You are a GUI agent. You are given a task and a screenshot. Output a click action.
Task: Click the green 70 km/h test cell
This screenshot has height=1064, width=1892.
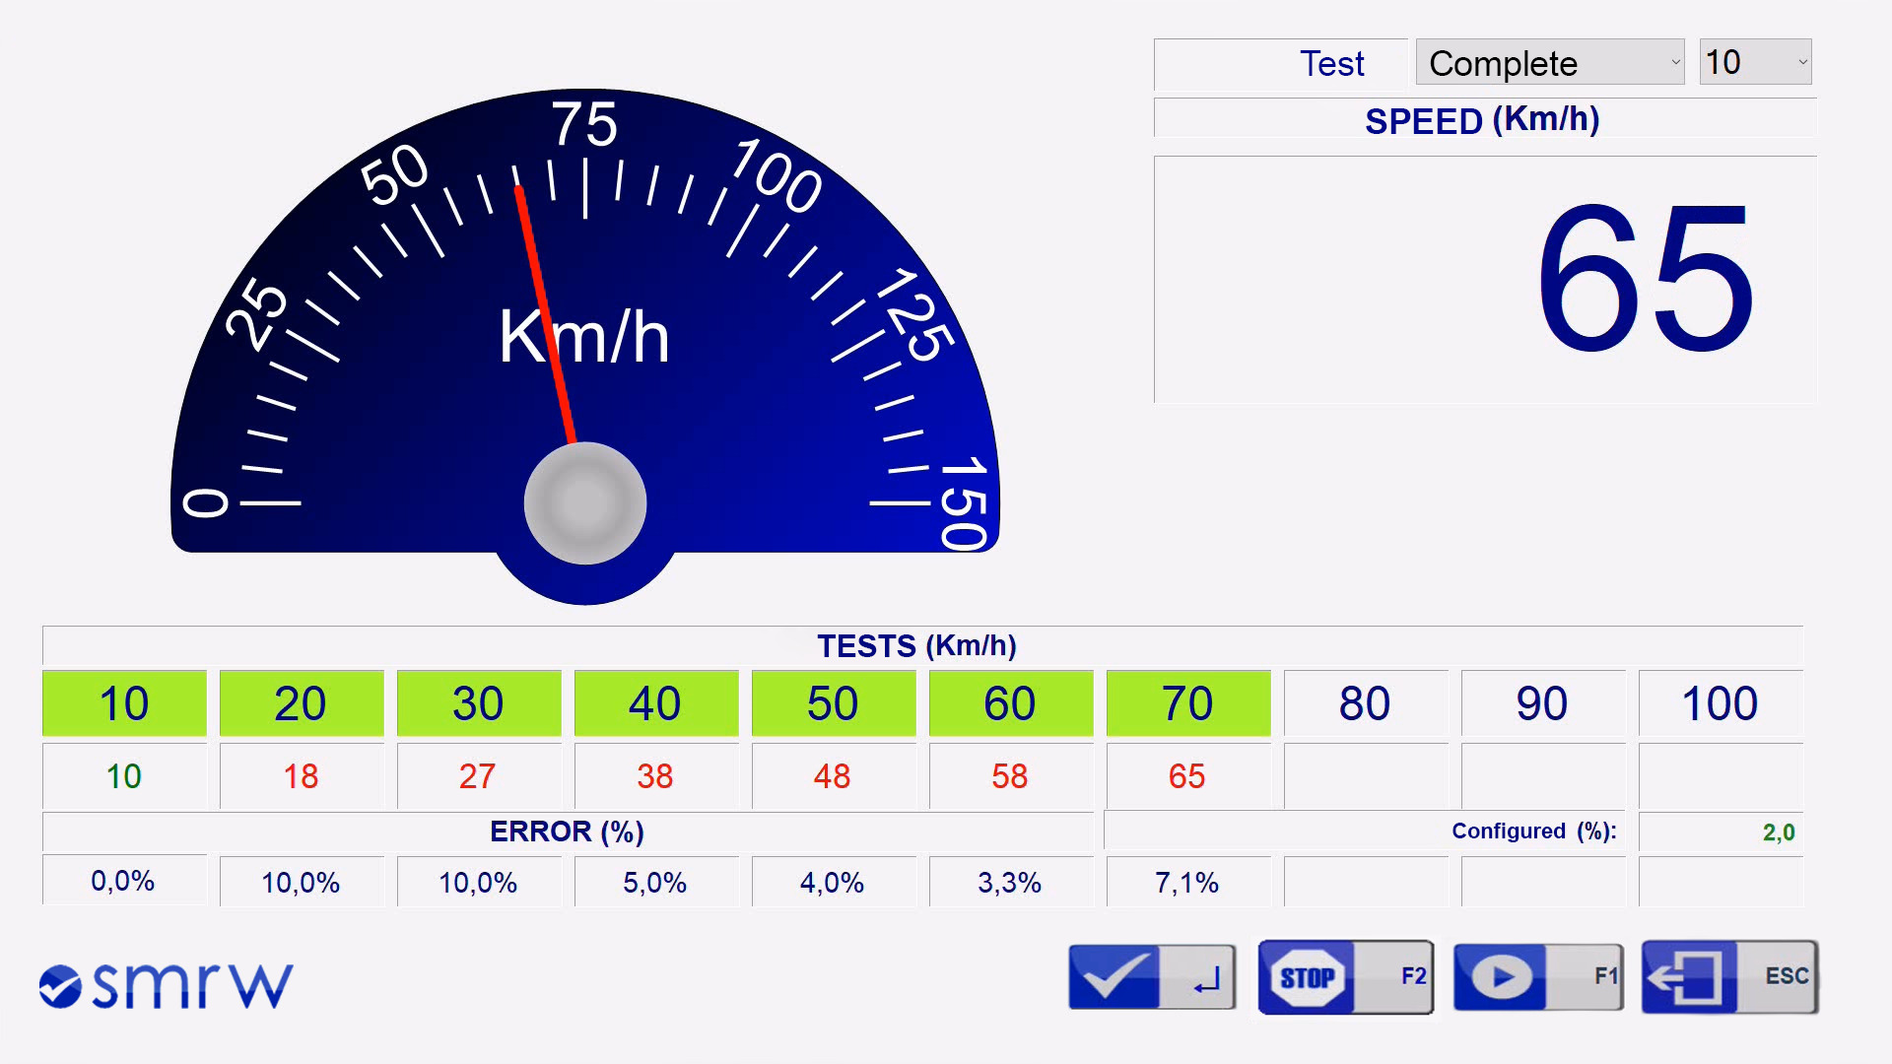coord(1187,703)
